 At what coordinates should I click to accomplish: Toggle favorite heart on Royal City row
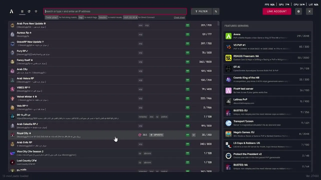(x=193, y=135)
